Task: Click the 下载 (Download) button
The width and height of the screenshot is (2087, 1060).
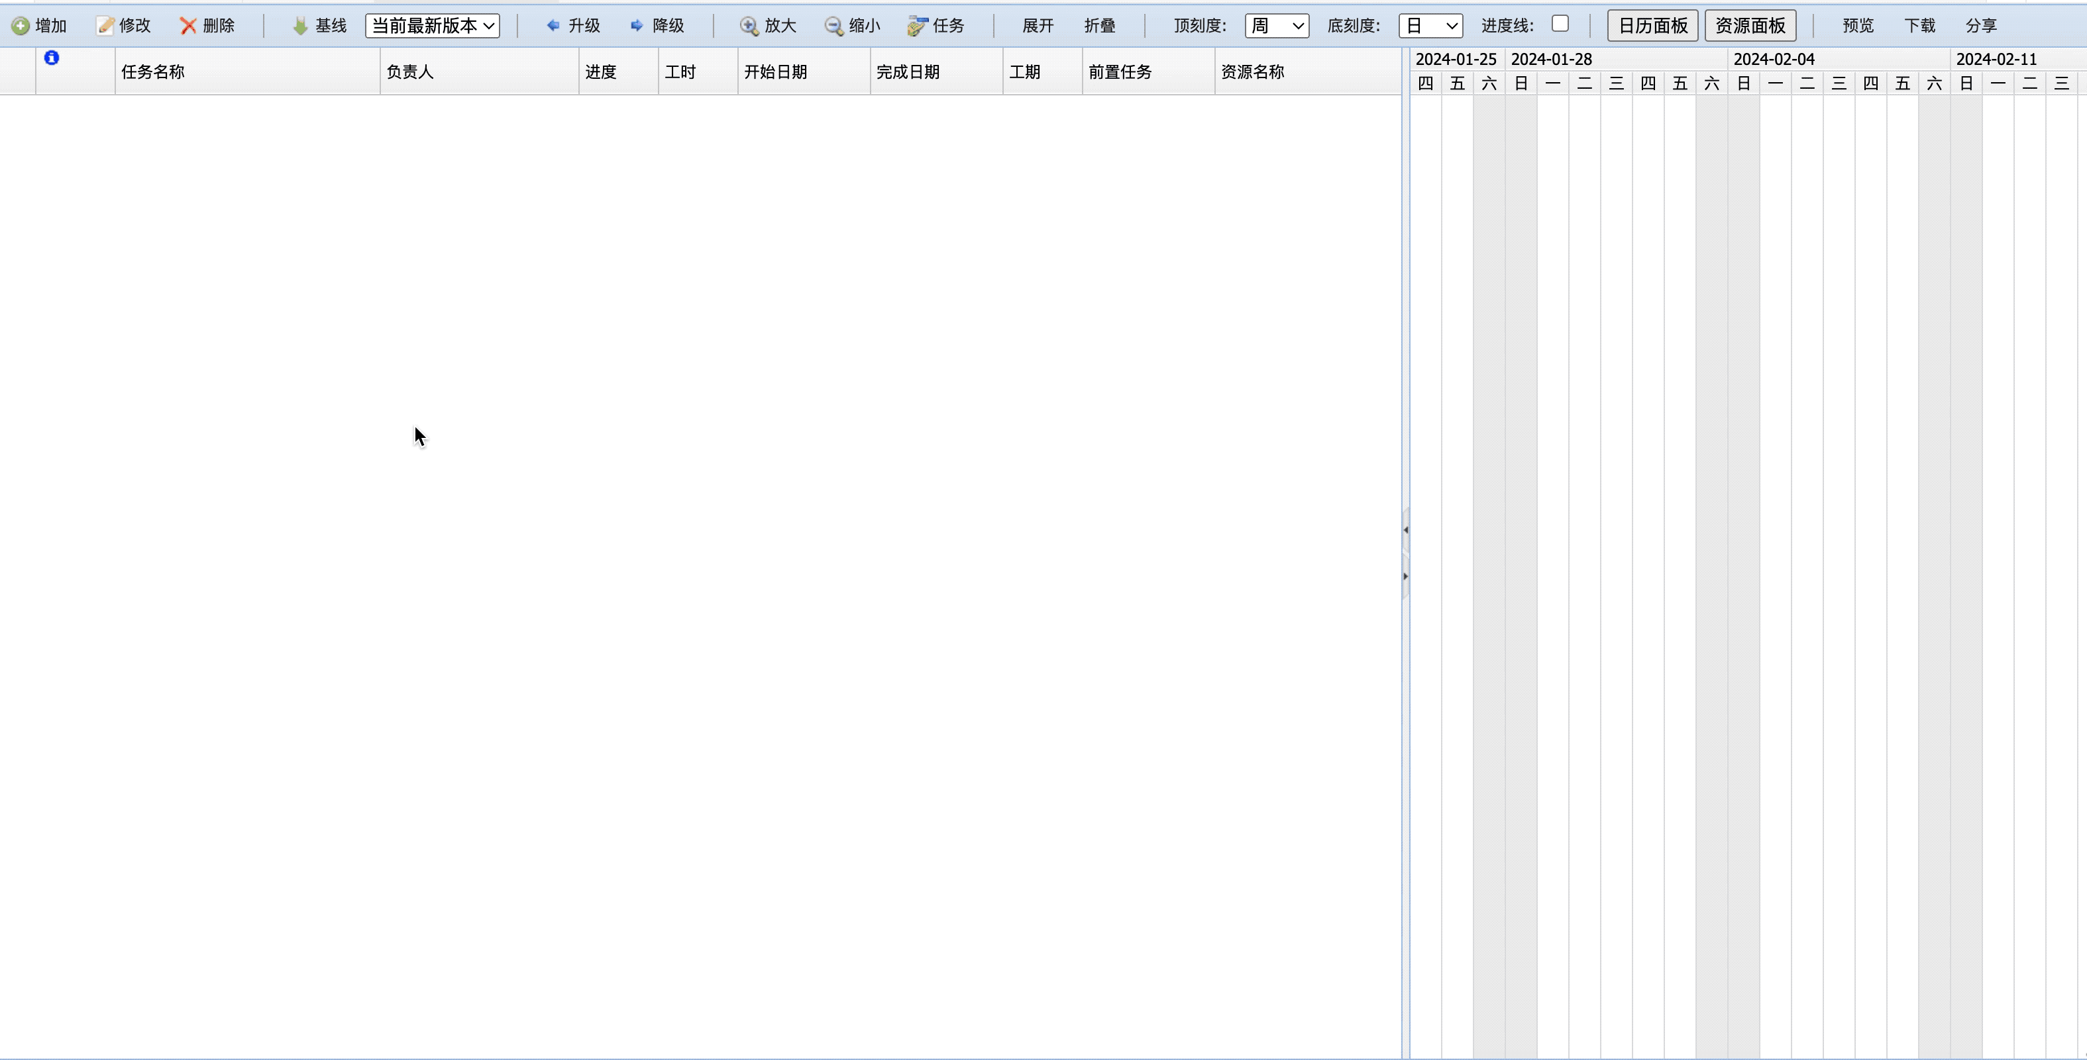Action: 1921,25
